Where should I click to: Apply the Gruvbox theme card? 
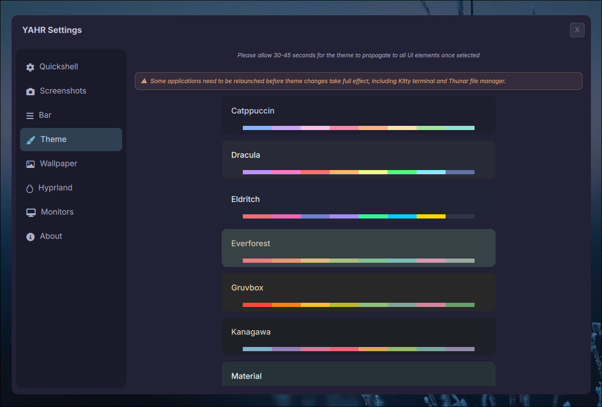[358, 292]
